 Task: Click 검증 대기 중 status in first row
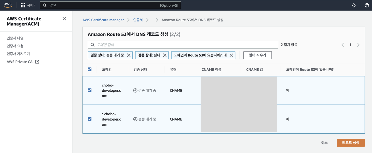coord(145,90)
